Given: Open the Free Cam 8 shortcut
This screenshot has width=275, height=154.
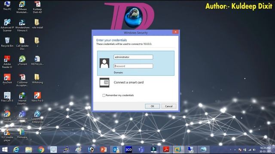Looking at the screenshot, I should 7,97.
